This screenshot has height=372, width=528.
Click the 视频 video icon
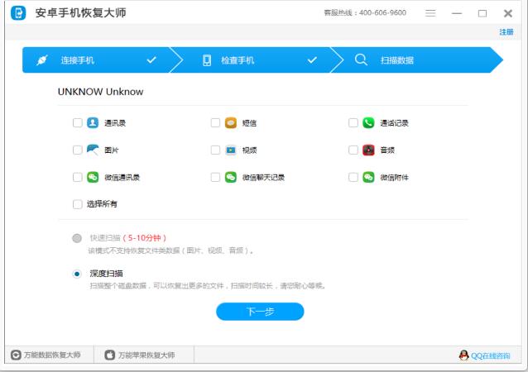click(x=231, y=150)
